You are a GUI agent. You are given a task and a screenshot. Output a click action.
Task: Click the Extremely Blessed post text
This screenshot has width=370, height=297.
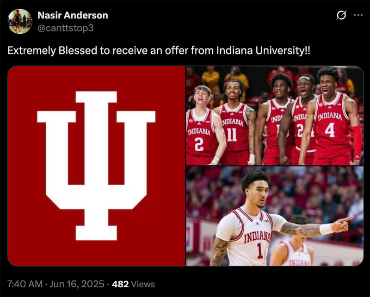pyautogui.click(x=159, y=50)
